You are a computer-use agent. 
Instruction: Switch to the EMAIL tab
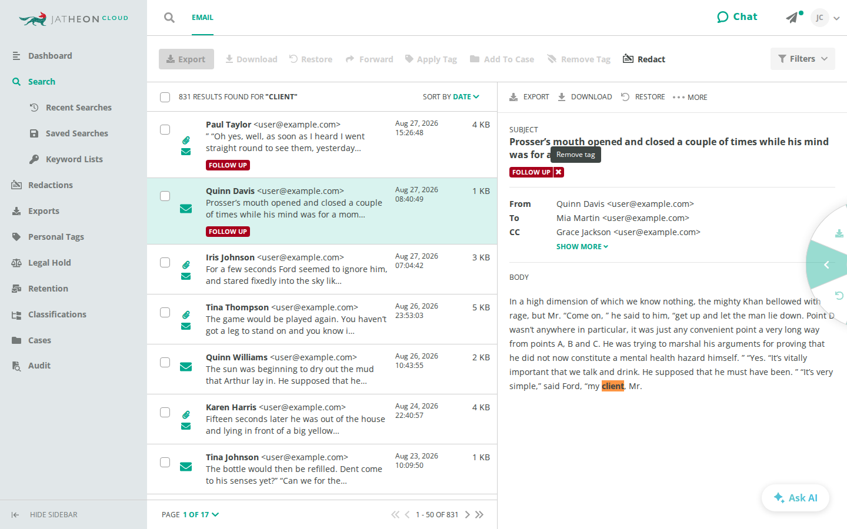point(202,18)
